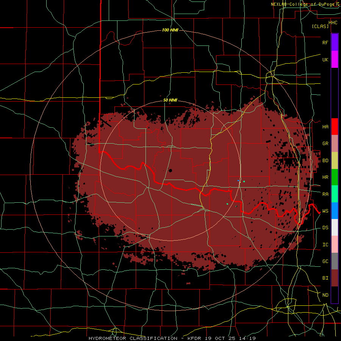Click the "HYDROMETEOR CLASSIFICATION" title text
This screenshot has width=341, height=341.
pyautogui.click(x=133, y=338)
